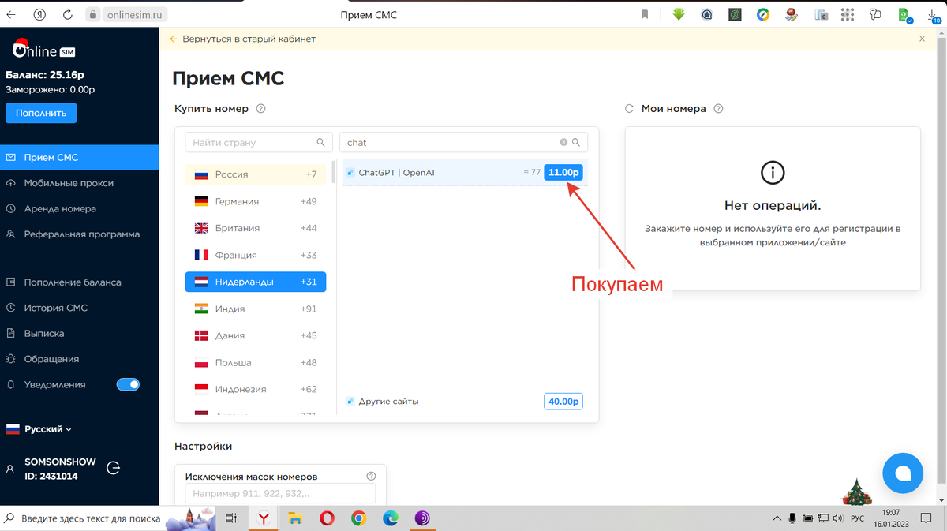Buy ChatGPT number for 11.00р
947x531 pixels.
point(563,172)
